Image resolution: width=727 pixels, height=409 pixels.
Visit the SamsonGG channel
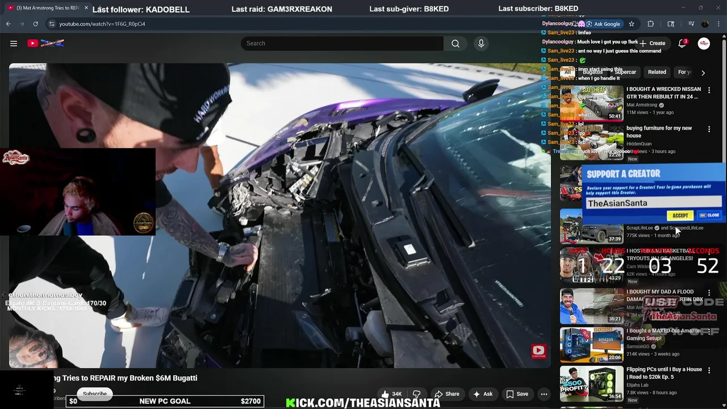point(638,347)
